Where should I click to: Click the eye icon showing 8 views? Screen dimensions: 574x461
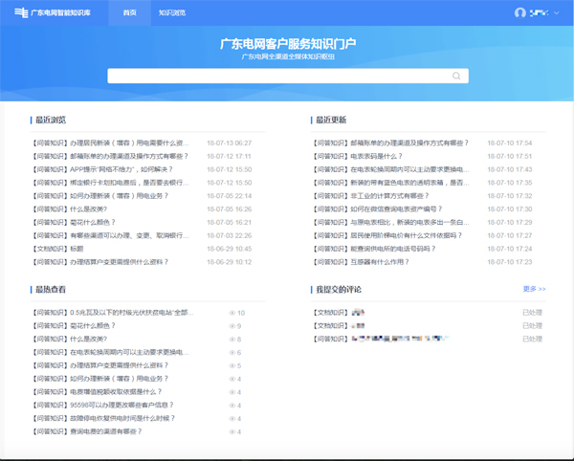[232, 340]
